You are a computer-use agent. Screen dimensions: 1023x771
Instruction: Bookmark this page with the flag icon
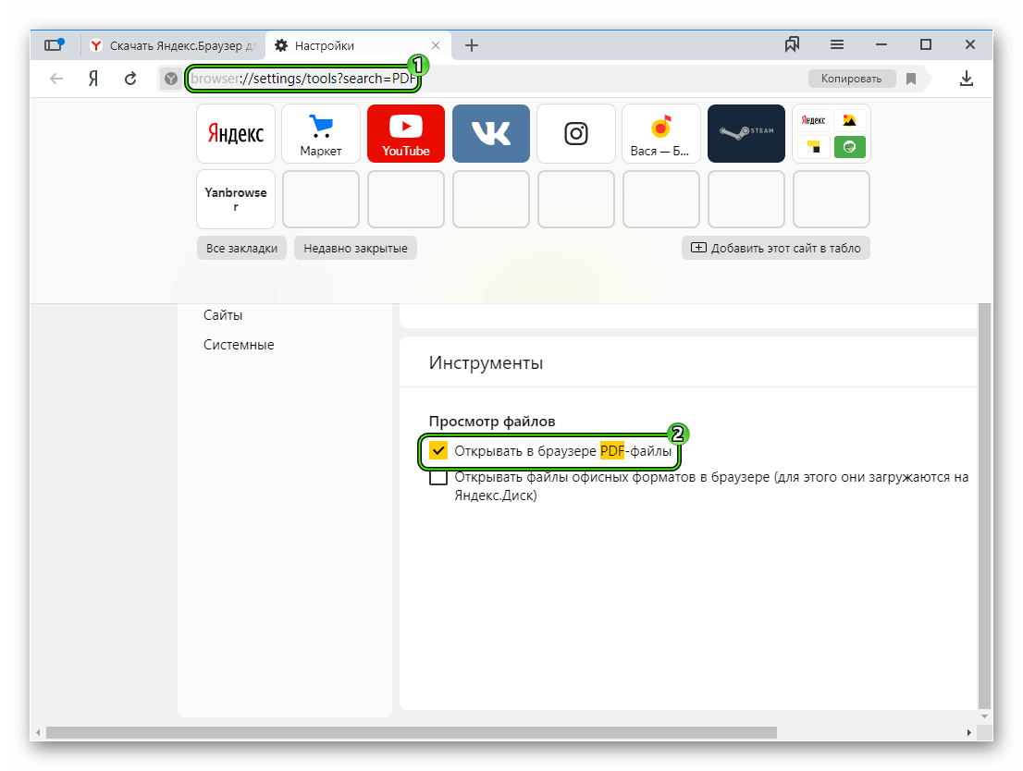tap(911, 79)
